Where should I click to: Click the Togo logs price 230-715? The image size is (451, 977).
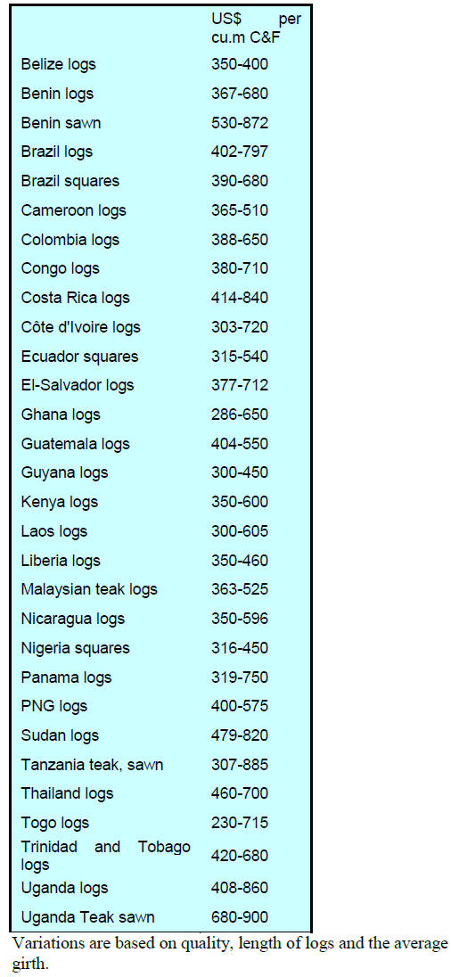pos(239,823)
